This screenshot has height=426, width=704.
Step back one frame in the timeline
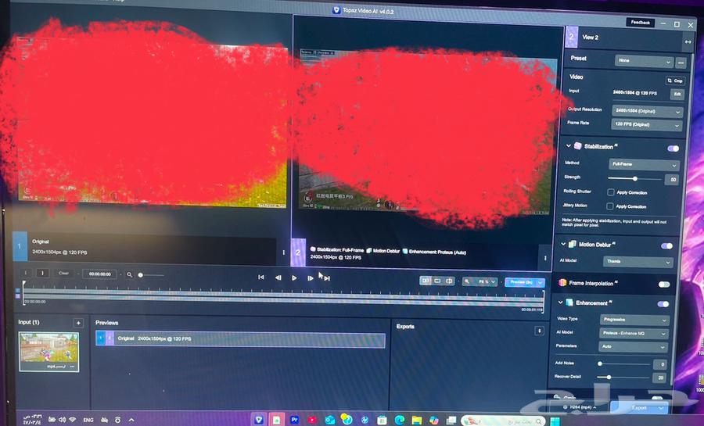(x=278, y=277)
